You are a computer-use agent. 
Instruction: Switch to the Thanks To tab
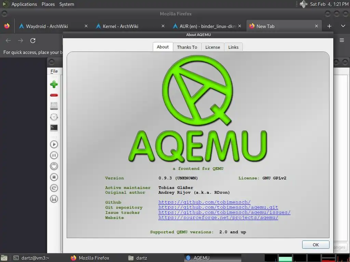187,47
